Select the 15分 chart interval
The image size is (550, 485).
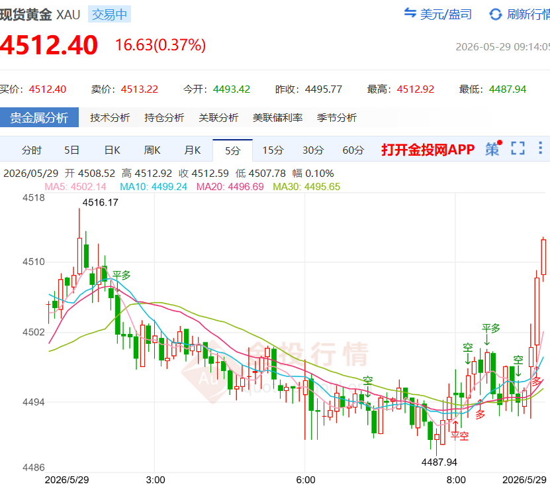tap(273, 150)
